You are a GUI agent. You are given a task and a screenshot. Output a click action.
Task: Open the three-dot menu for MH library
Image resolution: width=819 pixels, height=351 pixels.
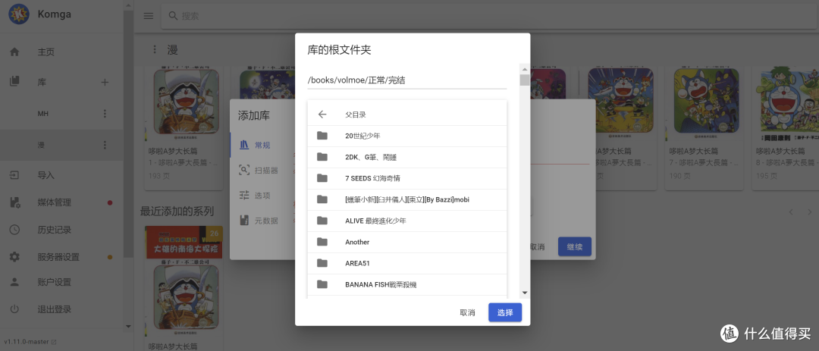[x=105, y=113]
